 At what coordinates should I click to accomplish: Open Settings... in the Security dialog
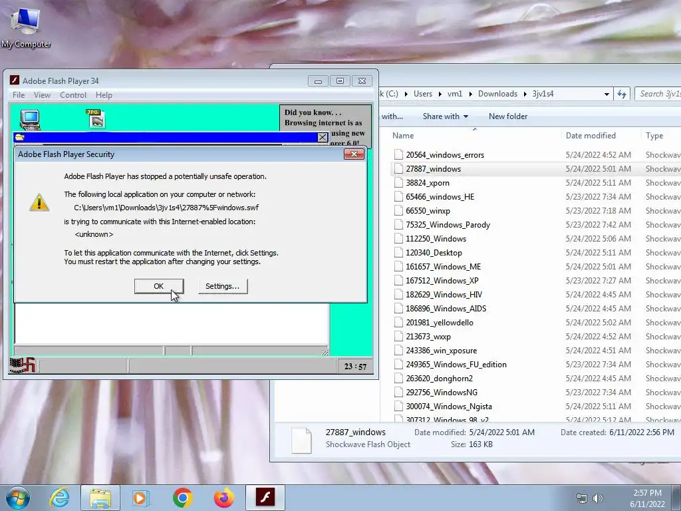coord(223,286)
